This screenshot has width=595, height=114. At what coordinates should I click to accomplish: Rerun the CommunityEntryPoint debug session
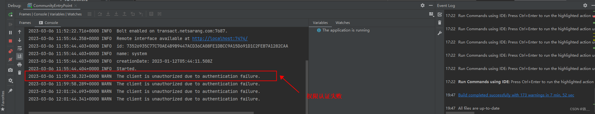point(10,14)
